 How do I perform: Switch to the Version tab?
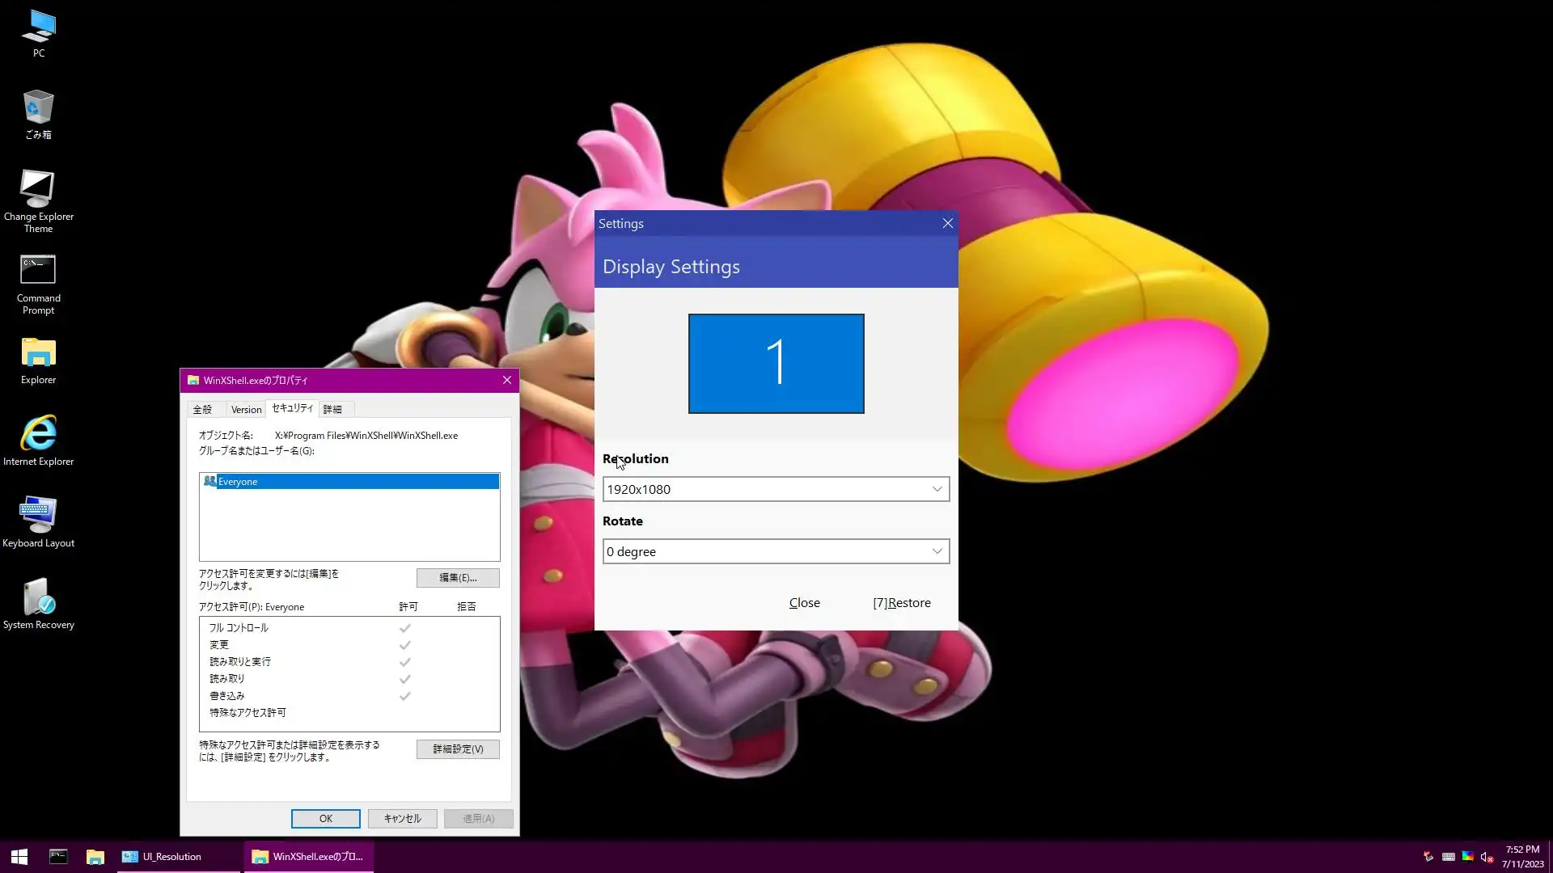coord(246,409)
